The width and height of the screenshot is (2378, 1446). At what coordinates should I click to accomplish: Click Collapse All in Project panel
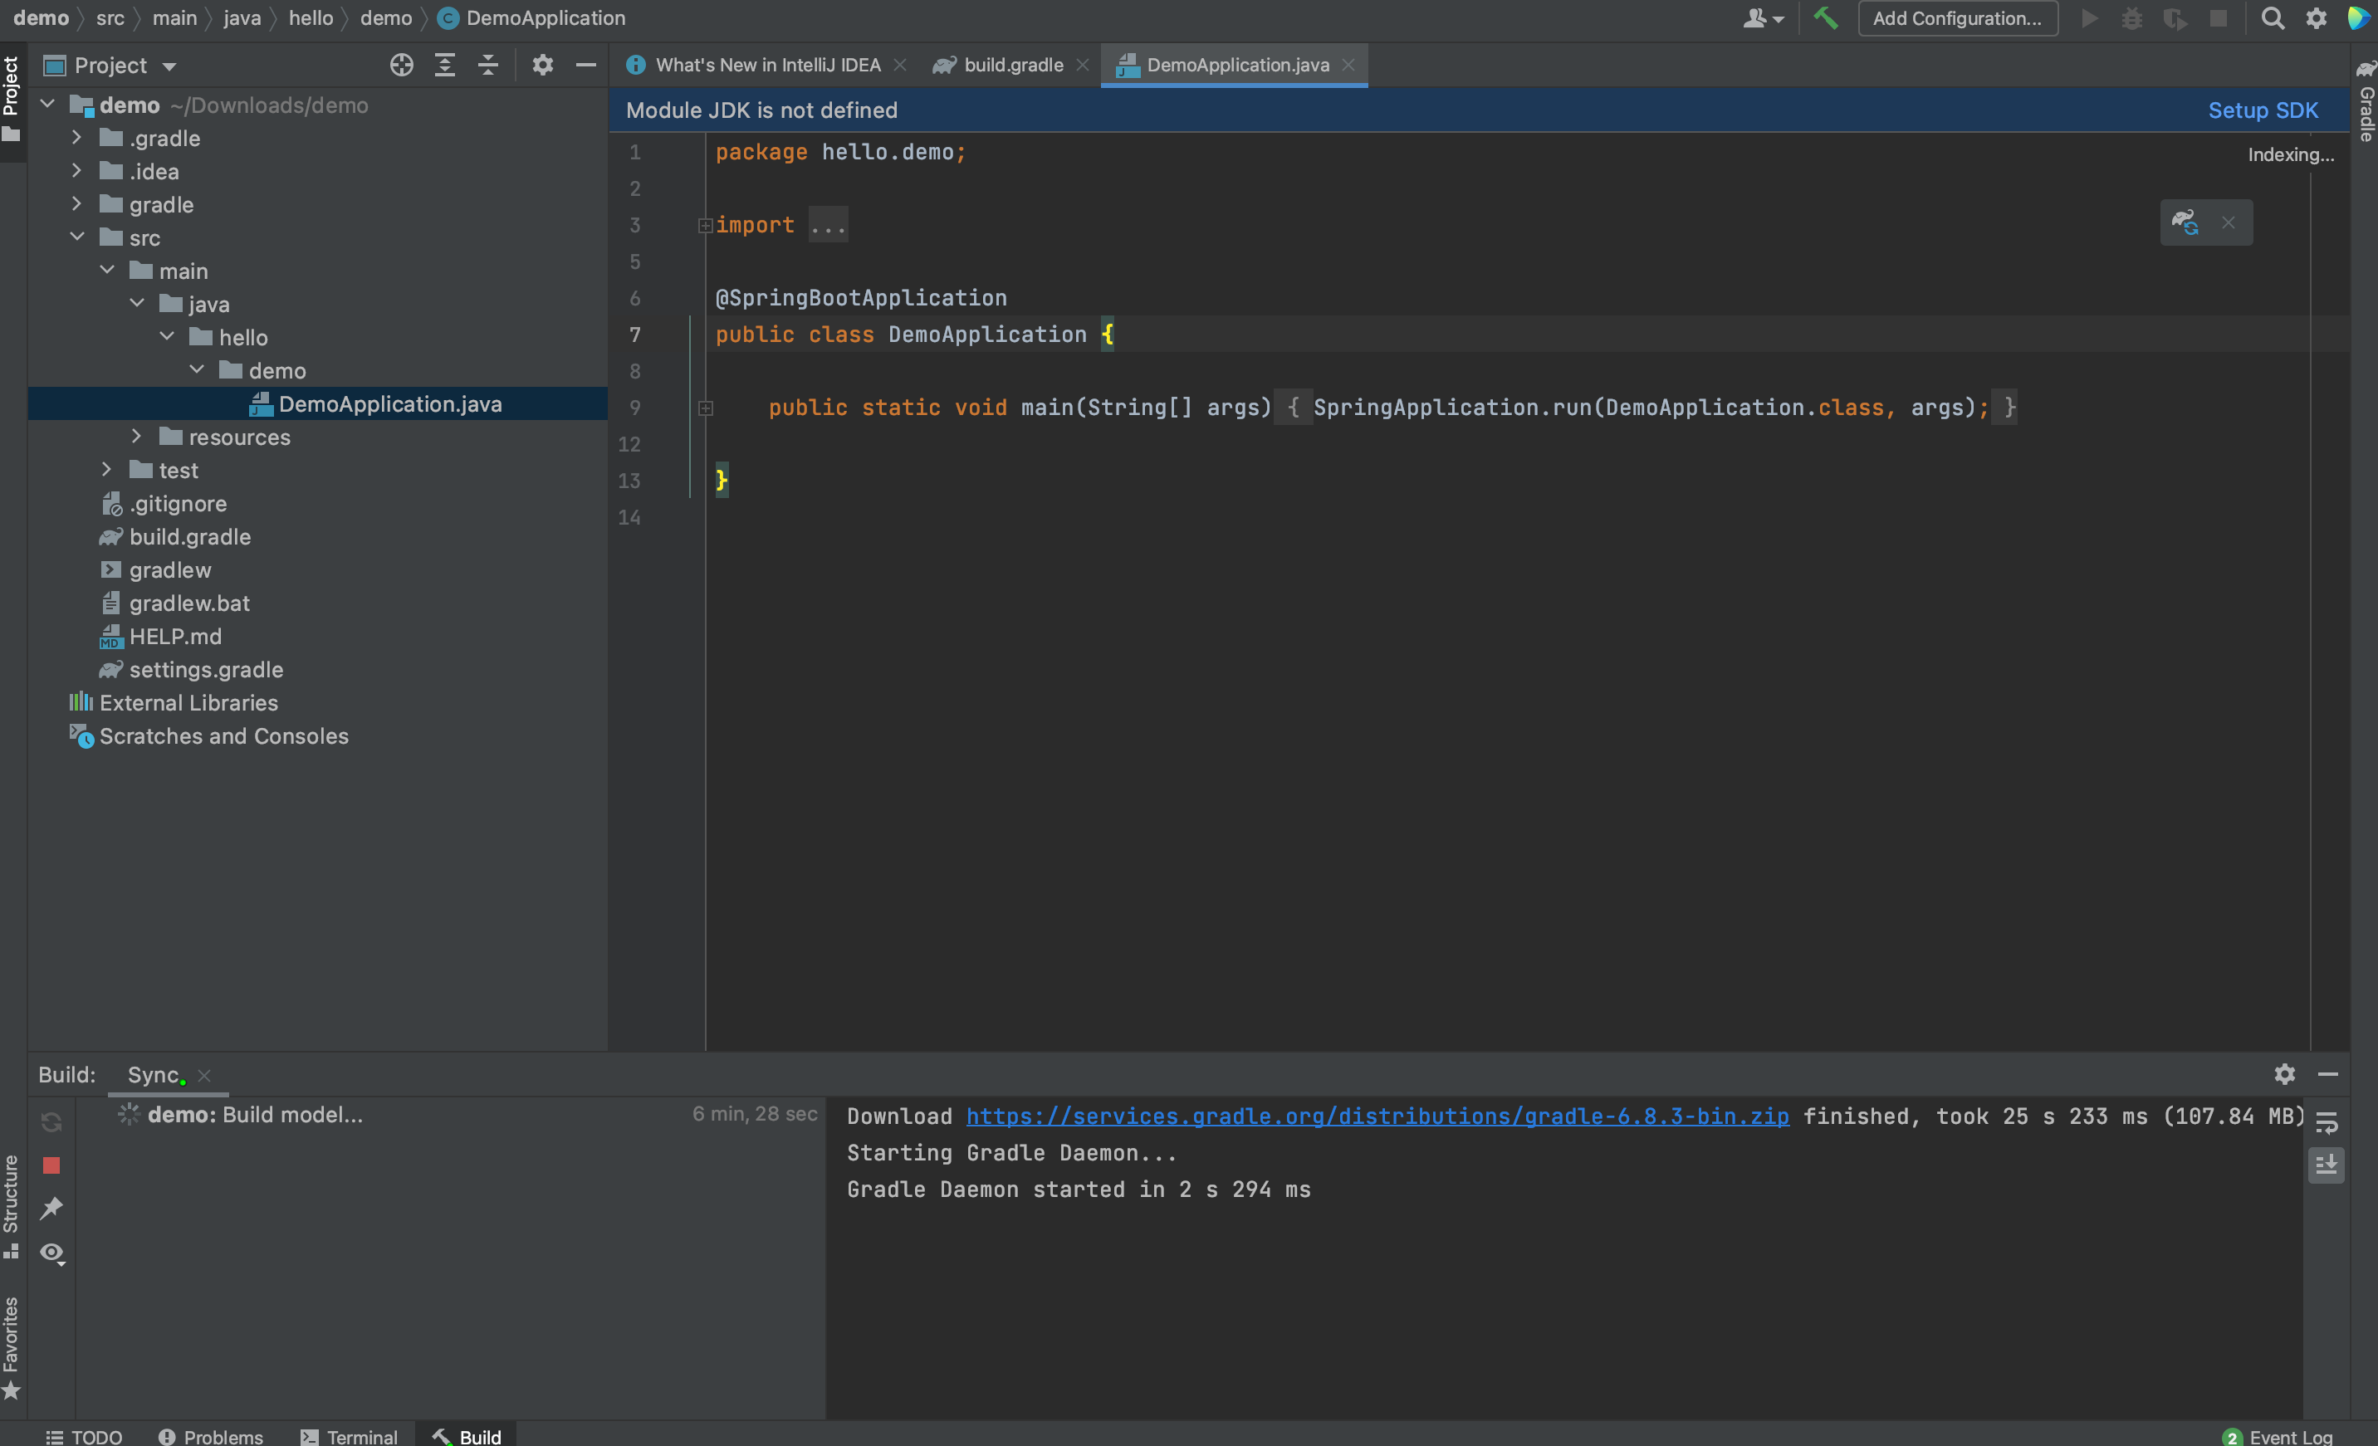(x=488, y=65)
